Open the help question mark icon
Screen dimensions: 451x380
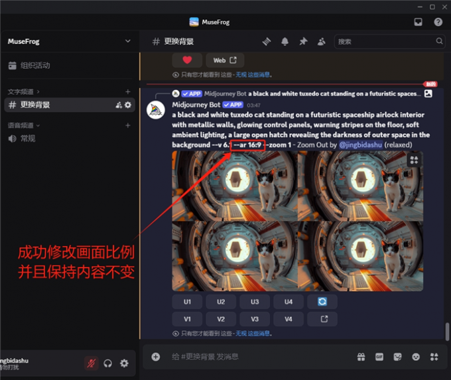438,22
